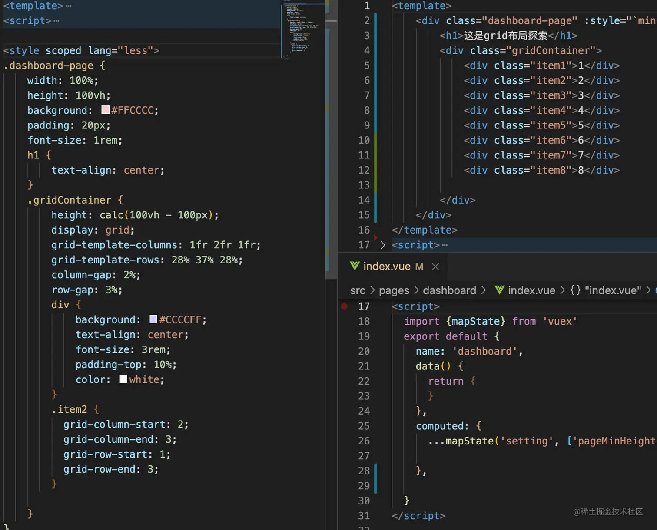Screen dimensions: 657x530
Task: Click the 'grid-column-end: 3;' declaration
Action: coord(120,439)
